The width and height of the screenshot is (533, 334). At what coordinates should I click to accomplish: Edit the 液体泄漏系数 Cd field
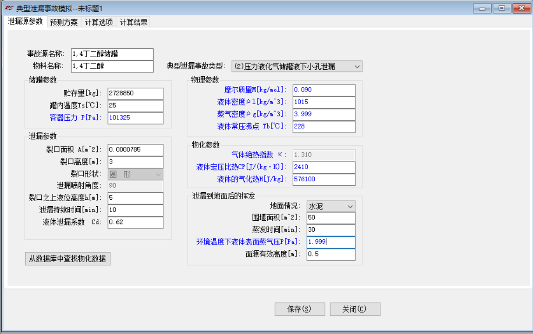click(135, 222)
